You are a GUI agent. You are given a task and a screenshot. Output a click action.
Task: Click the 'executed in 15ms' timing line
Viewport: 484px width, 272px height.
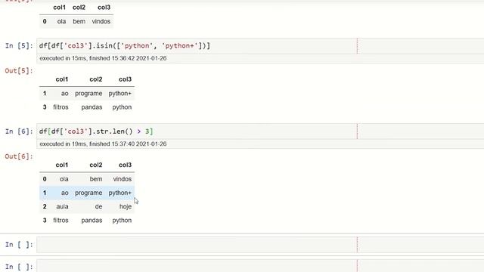pos(103,58)
